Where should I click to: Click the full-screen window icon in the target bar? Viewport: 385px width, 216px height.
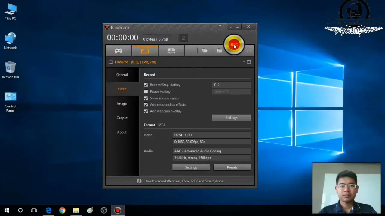point(249,62)
